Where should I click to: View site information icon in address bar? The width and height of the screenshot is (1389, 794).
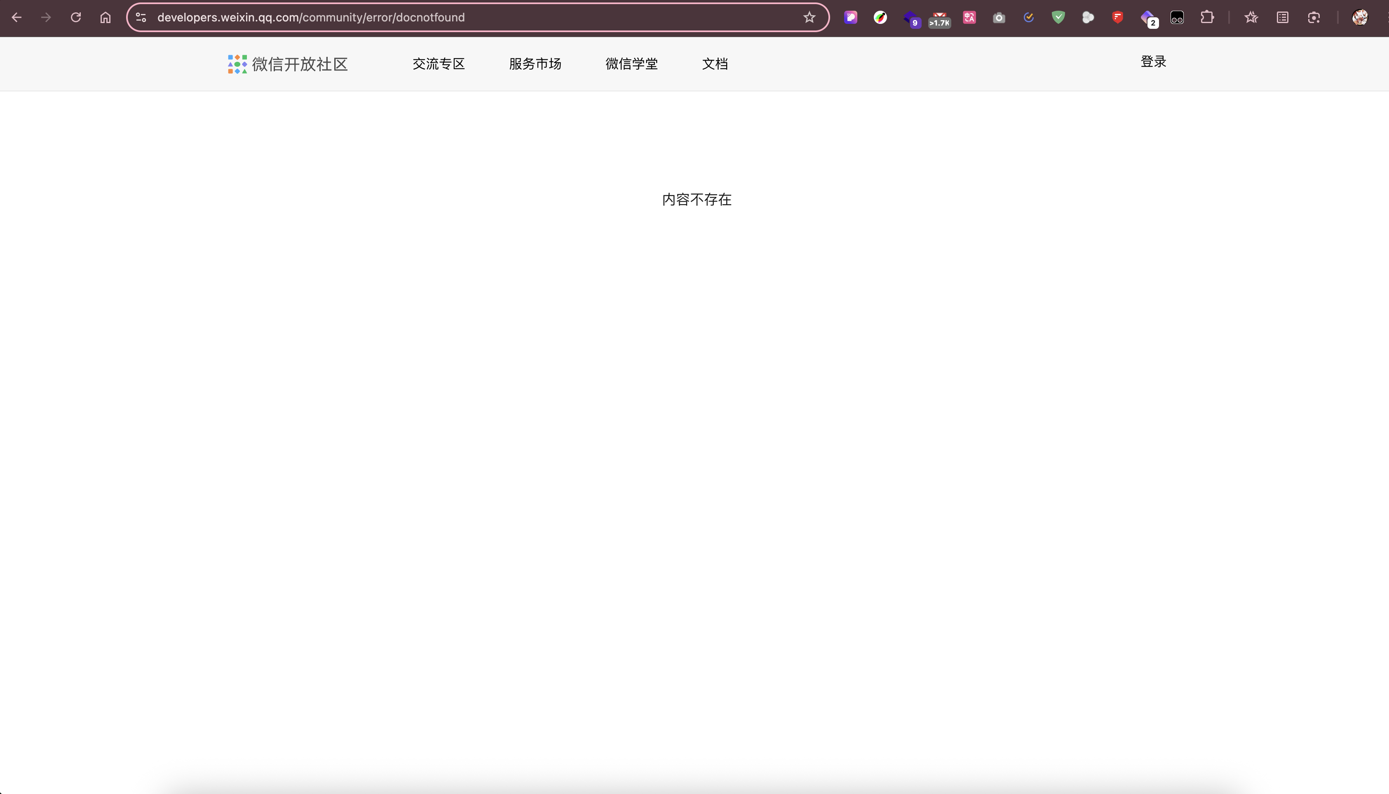pos(141,17)
